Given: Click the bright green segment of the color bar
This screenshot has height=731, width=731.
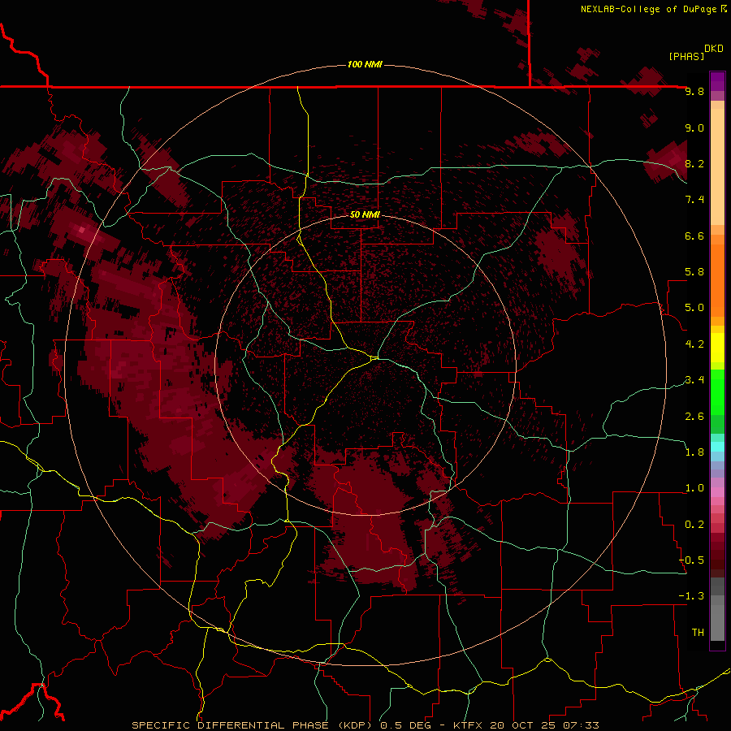Looking at the screenshot, I should pos(717,391).
